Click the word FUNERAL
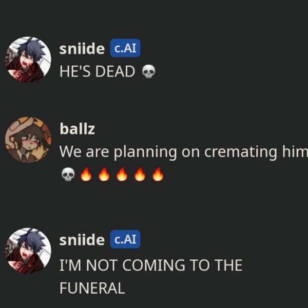 [92, 288]
